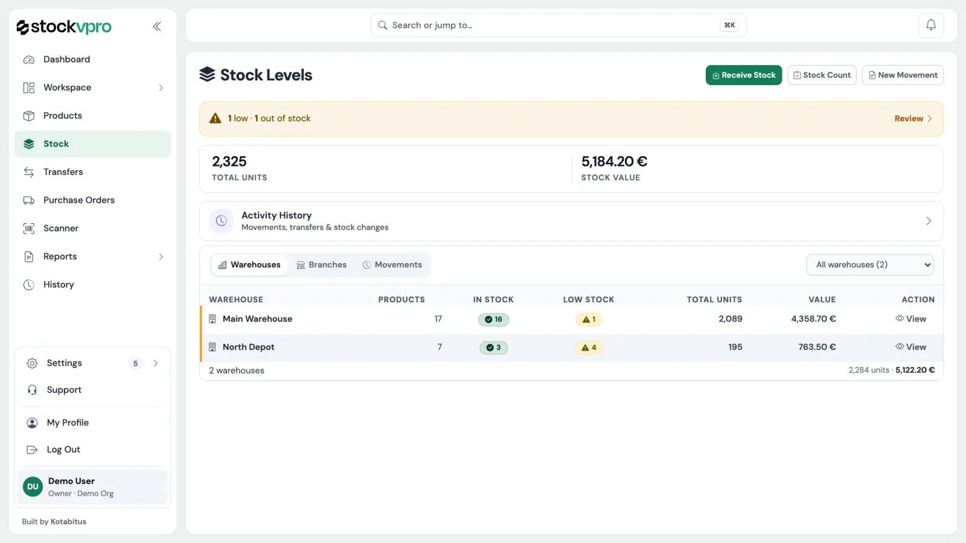Click North Depot in-stock badge 3
The width and height of the screenshot is (966, 543).
click(x=493, y=348)
